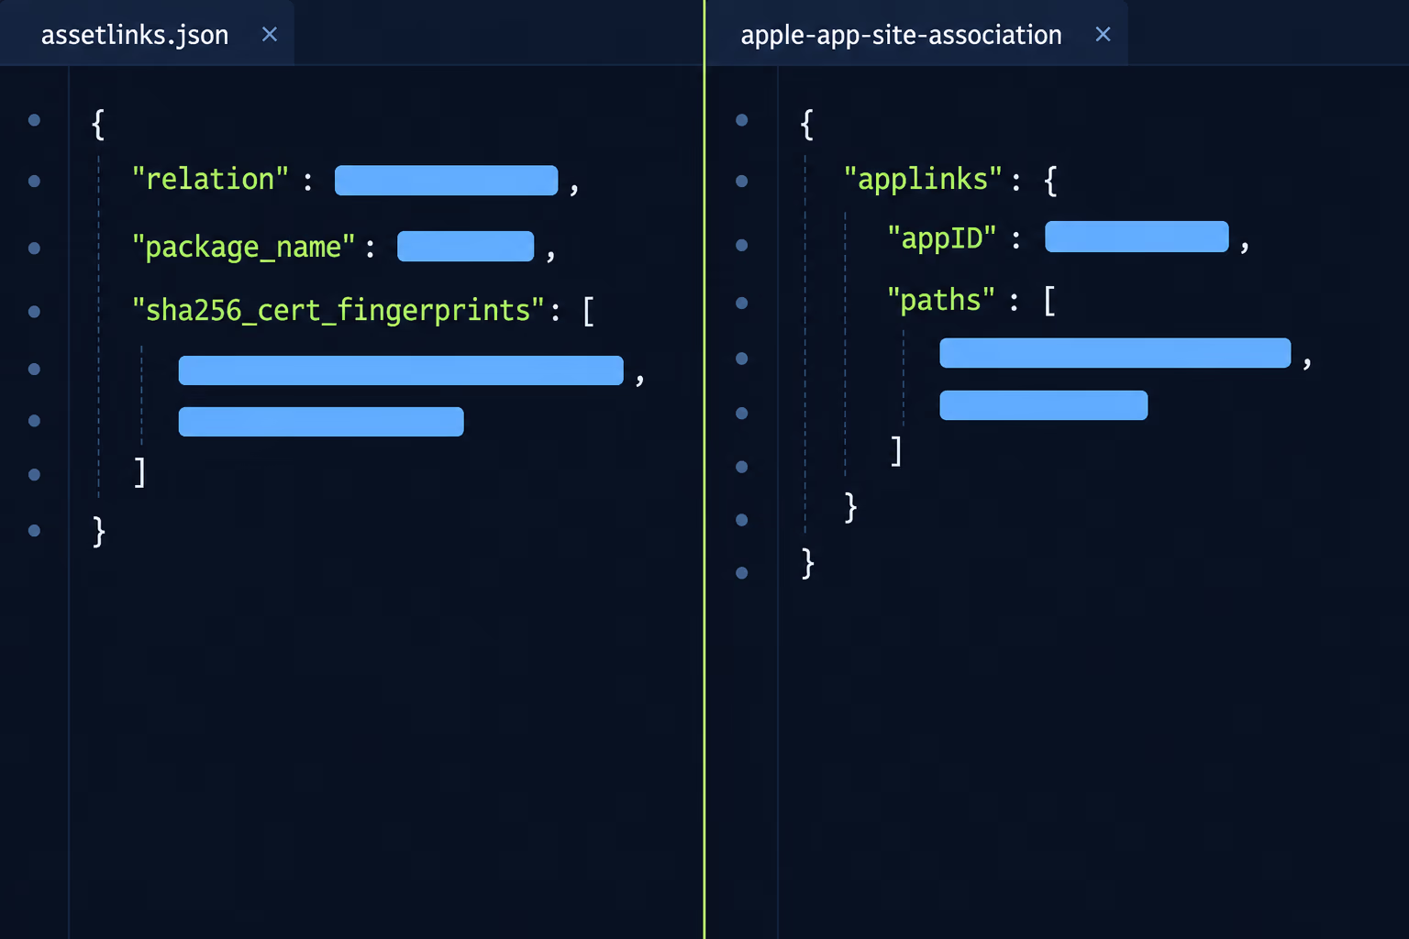This screenshot has height=939, width=1409.
Task: Click the gutter dot on assetlinks.json's opening brace line
Action: pyautogui.click(x=34, y=119)
